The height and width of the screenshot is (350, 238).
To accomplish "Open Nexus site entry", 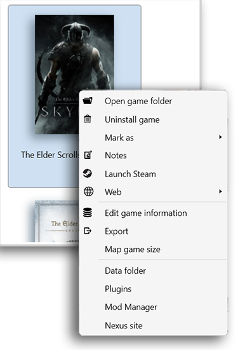I will click(153, 325).
